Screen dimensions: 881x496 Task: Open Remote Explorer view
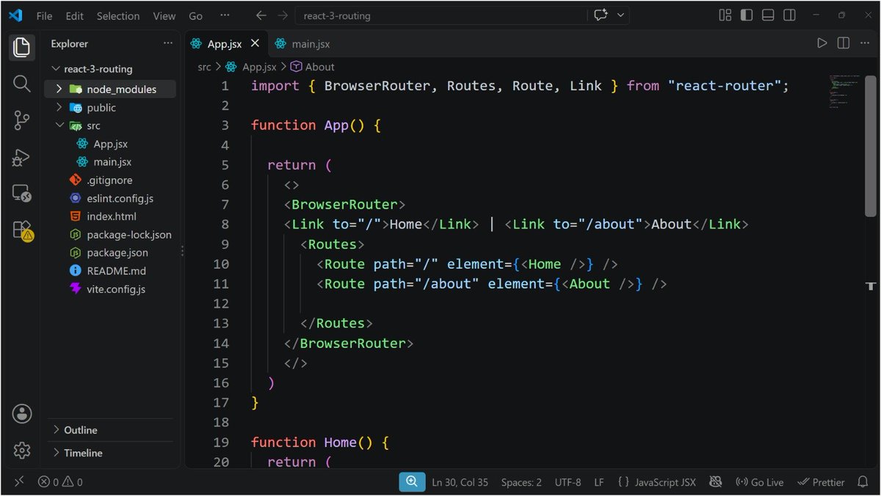21,194
